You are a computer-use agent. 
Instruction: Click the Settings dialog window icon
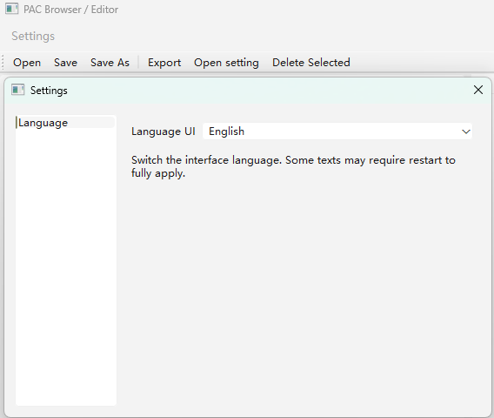click(17, 90)
